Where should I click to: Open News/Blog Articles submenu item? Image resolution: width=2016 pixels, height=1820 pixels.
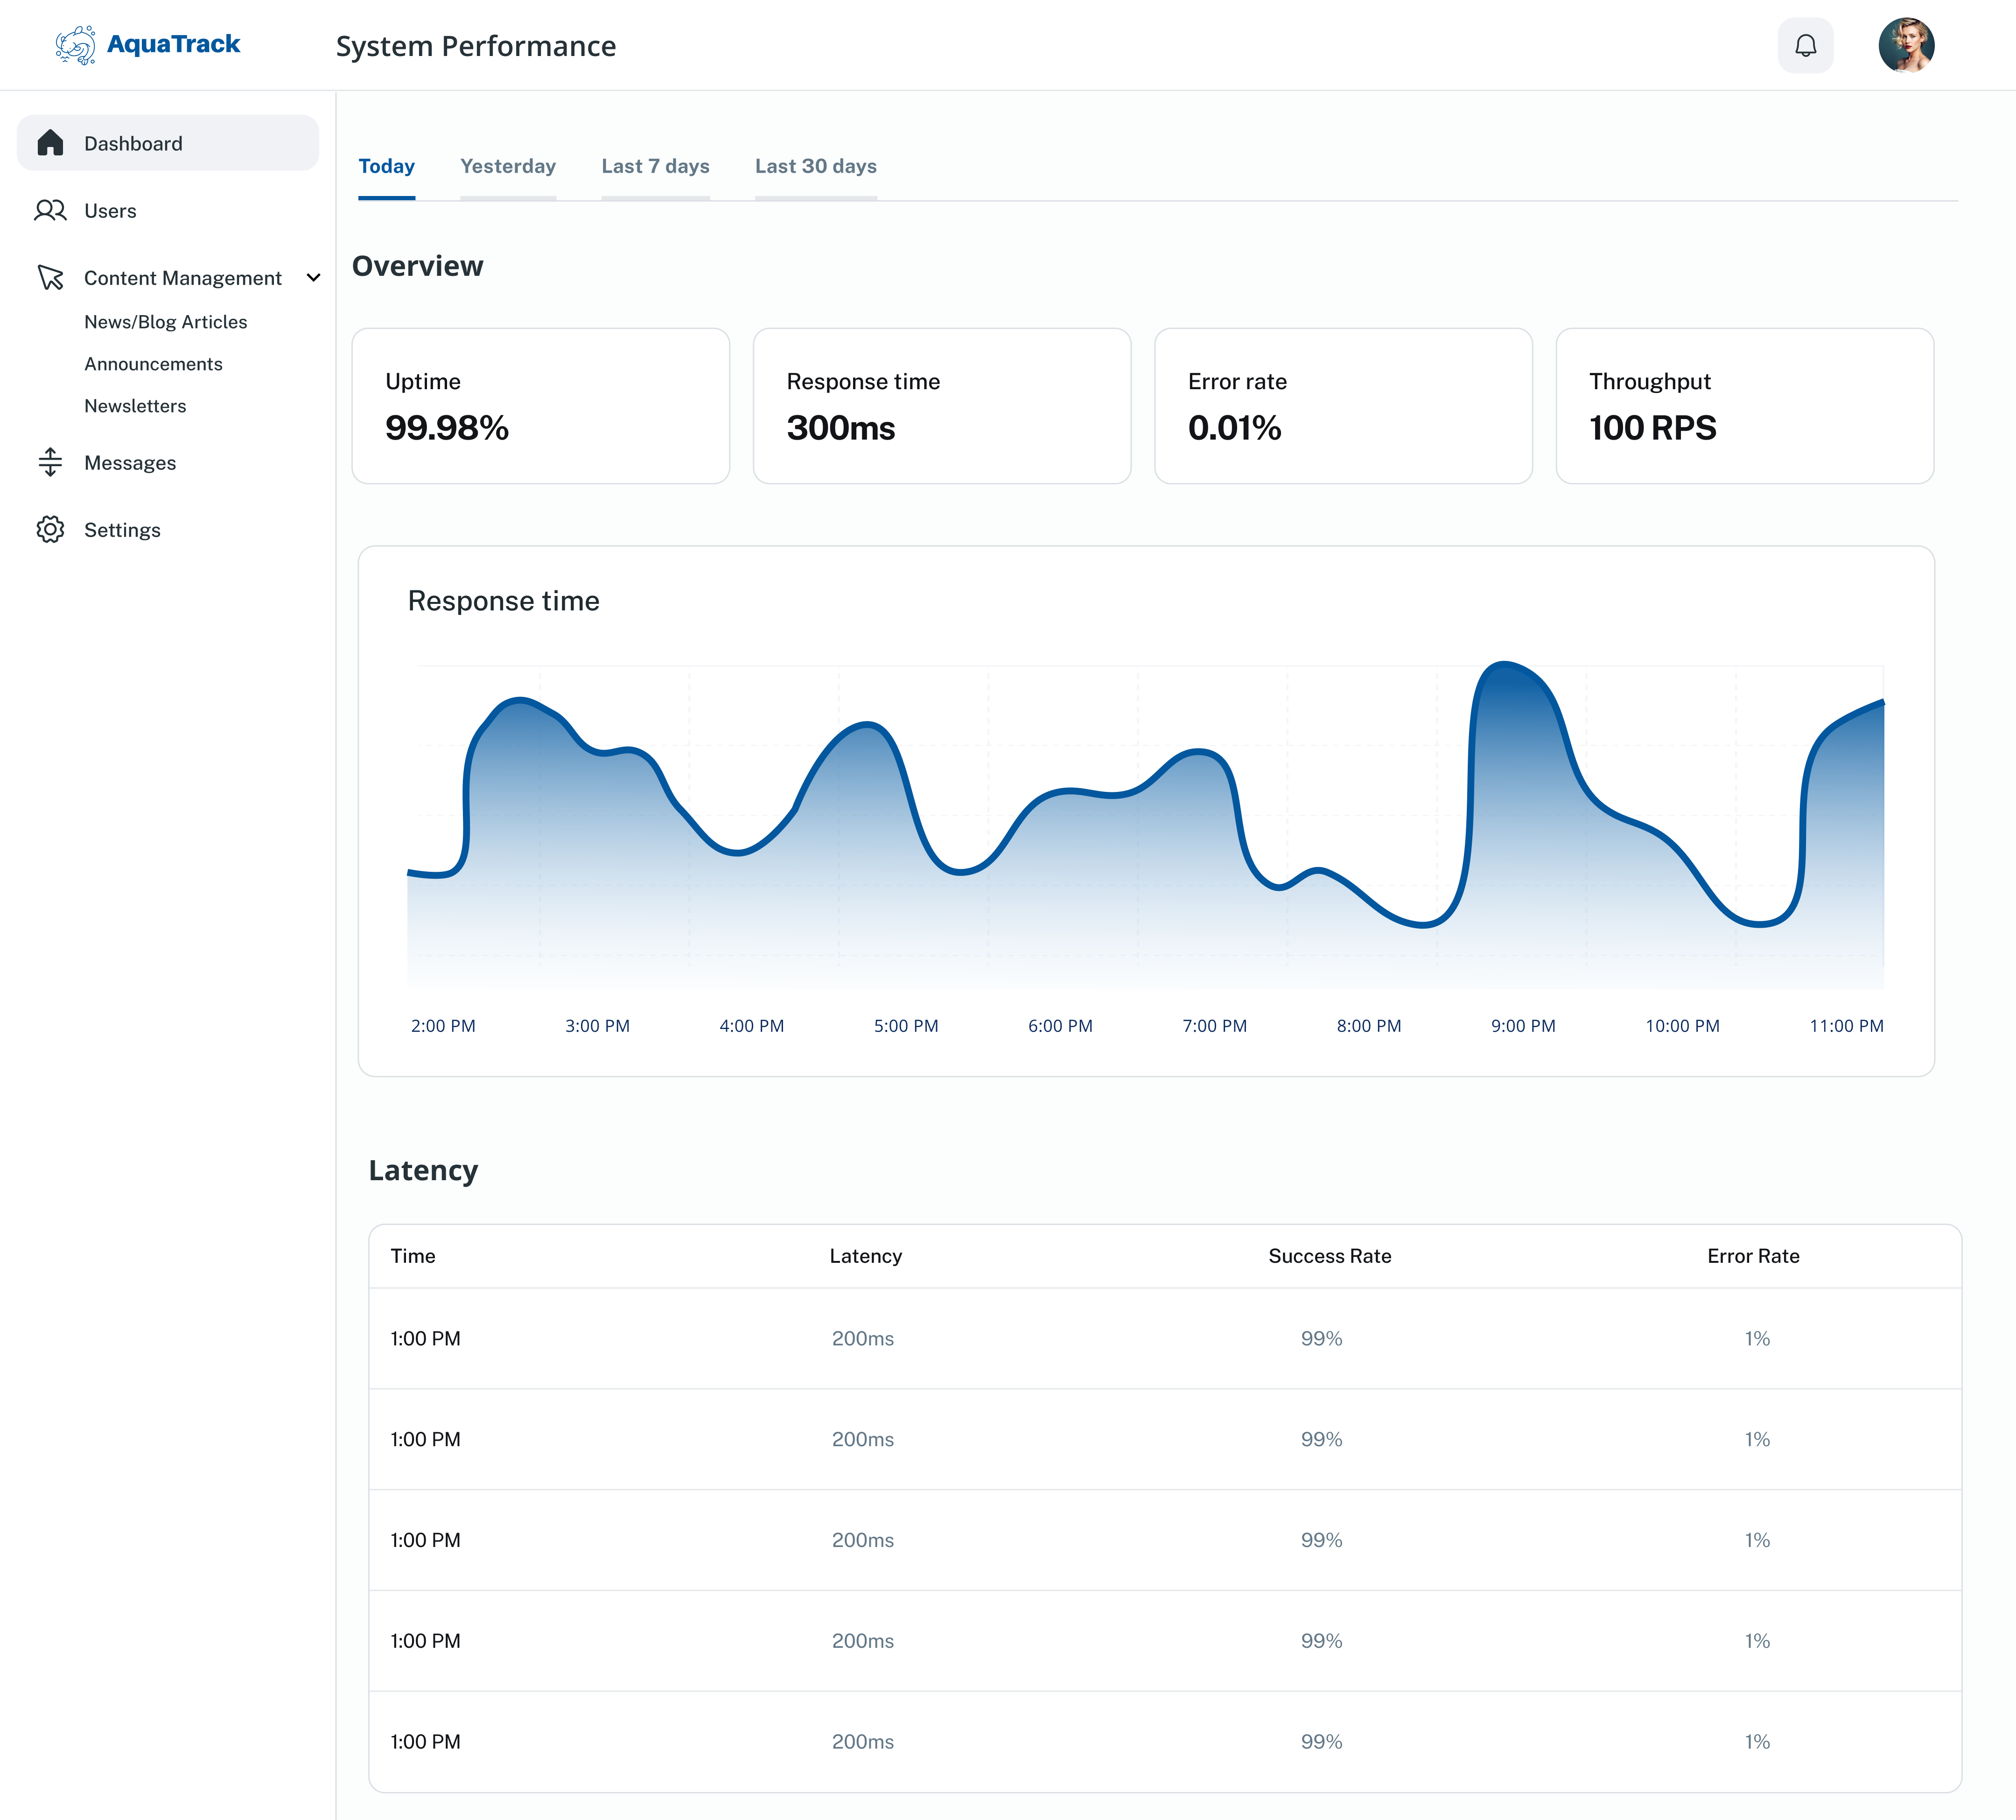[x=165, y=322]
